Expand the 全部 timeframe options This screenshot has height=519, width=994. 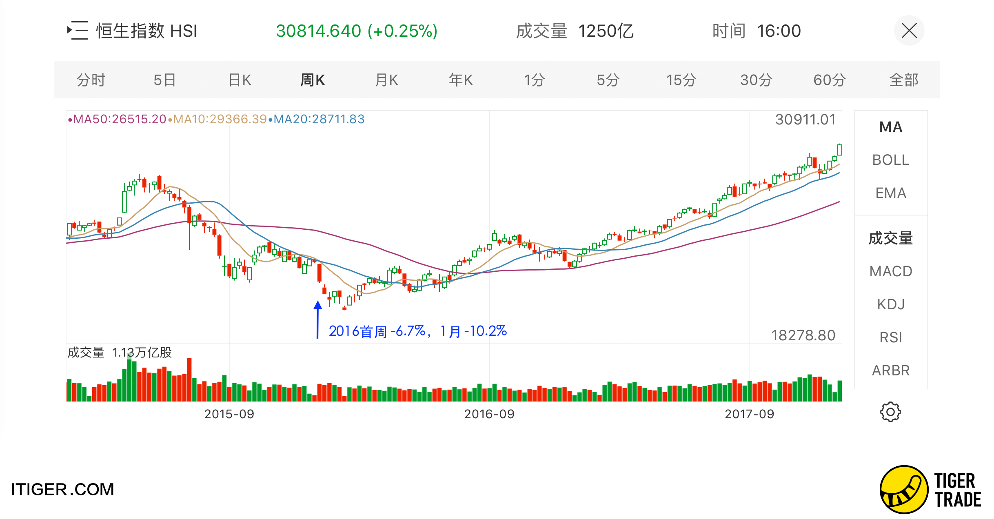(x=903, y=80)
